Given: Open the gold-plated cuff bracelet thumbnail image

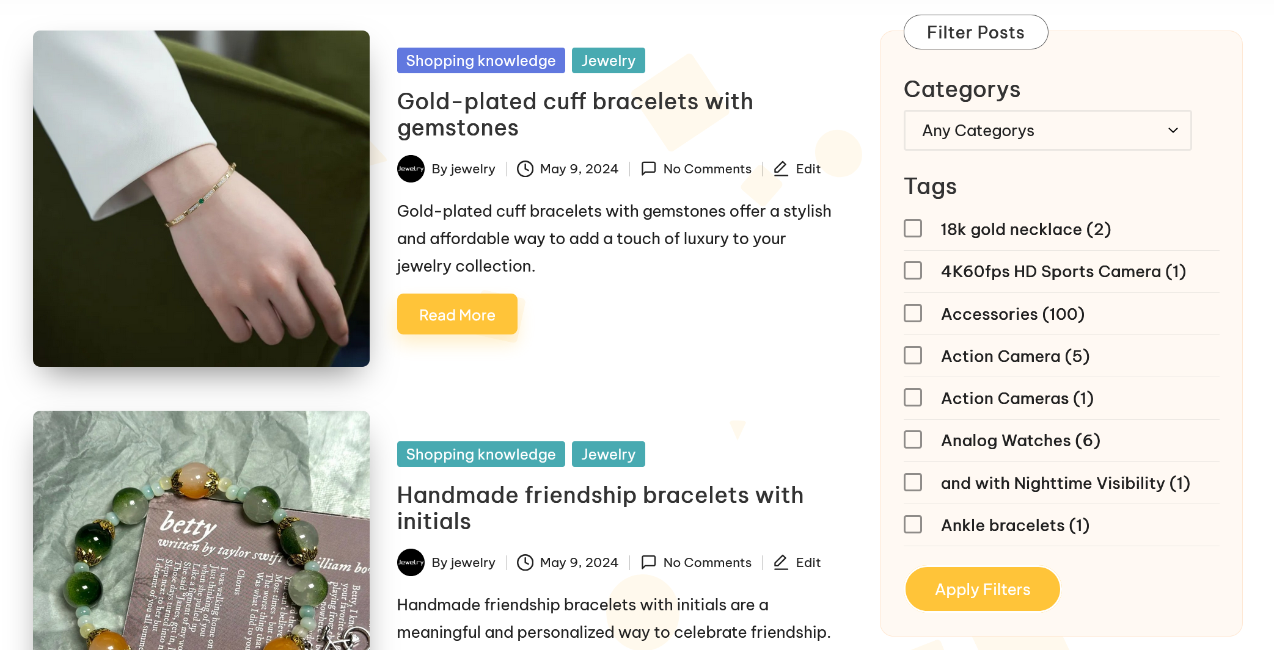Looking at the screenshot, I should tap(201, 199).
